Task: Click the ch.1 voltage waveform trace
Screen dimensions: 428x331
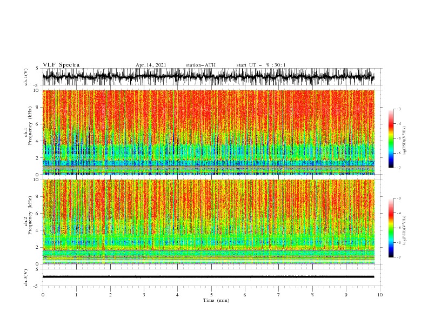Action: (208, 77)
